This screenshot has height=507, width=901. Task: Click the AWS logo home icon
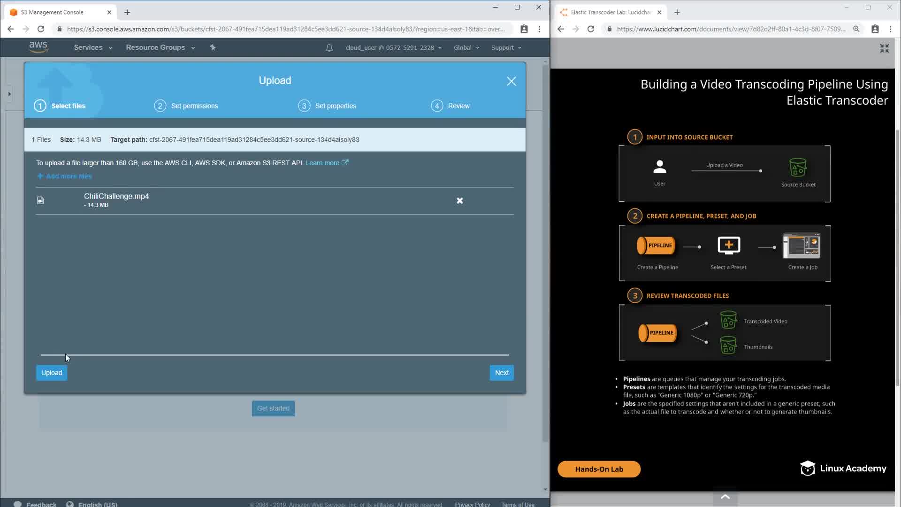38,47
